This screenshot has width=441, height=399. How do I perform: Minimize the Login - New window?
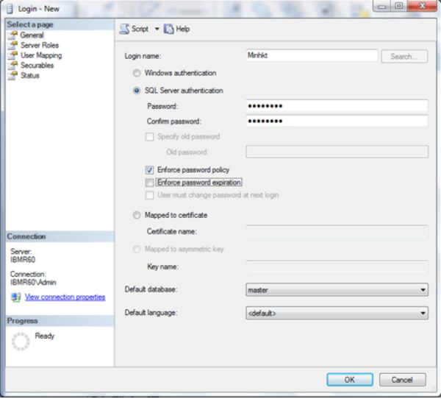(381, 6)
